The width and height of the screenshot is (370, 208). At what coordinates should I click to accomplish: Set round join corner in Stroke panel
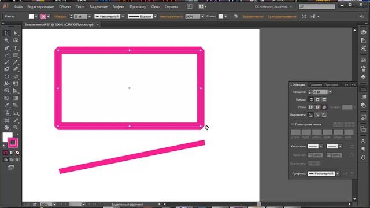[317, 107]
